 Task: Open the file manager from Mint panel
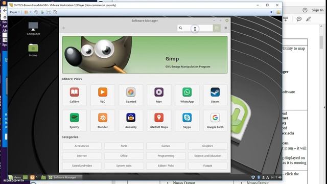click(x=43, y=177)
